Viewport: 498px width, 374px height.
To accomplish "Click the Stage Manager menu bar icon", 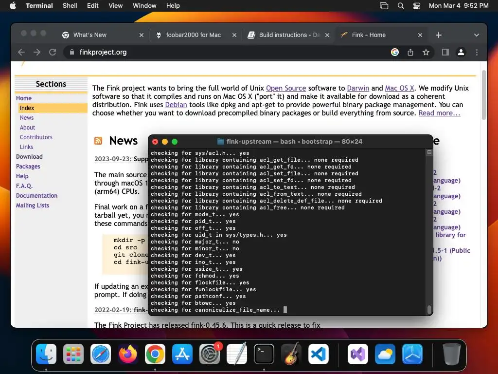I will 384,6.
